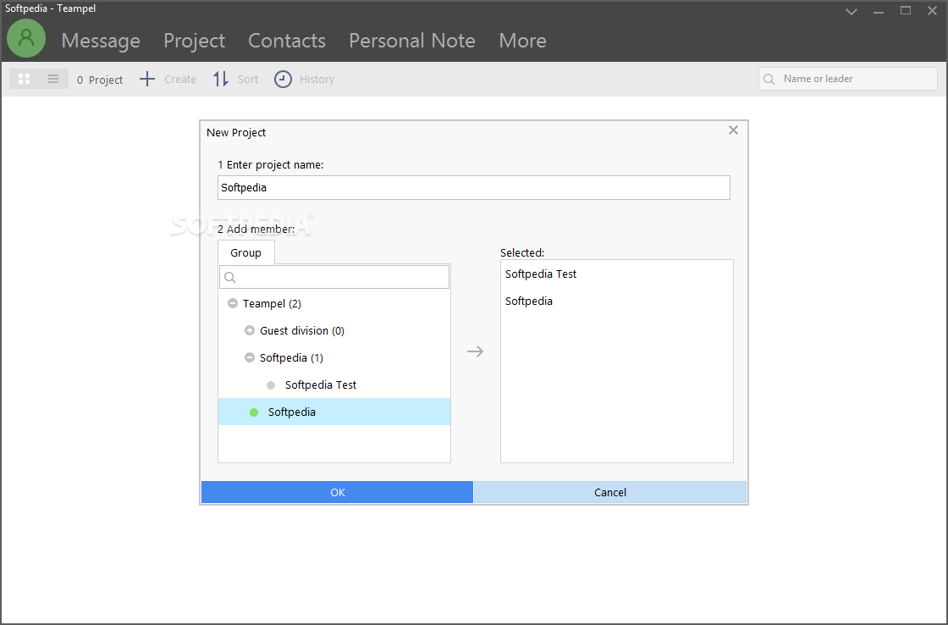Open the Project menu
The image size is (948, 625).
pos(194,41)
